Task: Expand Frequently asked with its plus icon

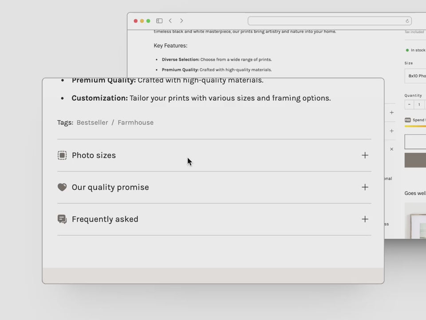Action: [365, 219]
